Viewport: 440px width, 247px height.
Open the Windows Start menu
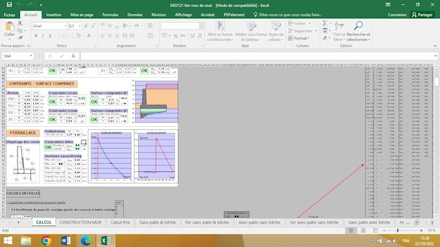(x=8, y=241)
